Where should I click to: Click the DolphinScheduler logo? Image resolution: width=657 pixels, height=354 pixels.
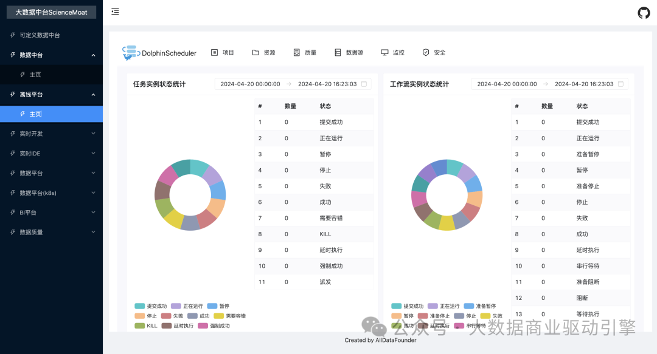[159, 53]
